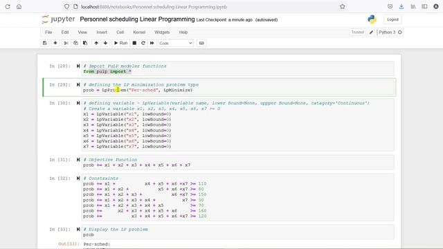Click the Run button
443x249 pixels.
(x=120, y=43)
